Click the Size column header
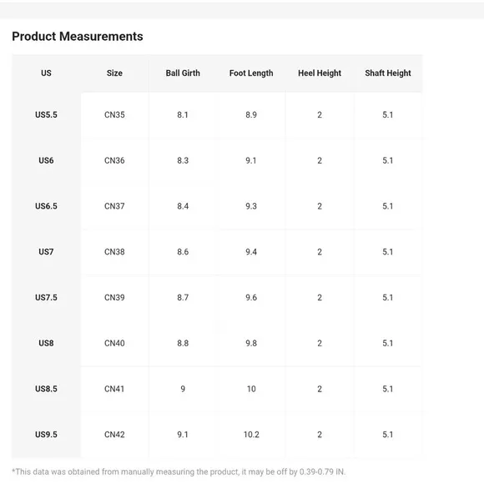The image size is (484, 484). click(x=114, y=73)
